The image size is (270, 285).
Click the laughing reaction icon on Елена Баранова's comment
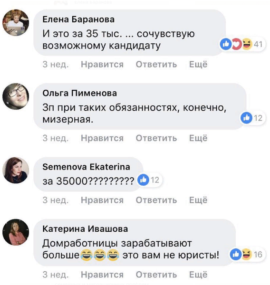(x=247, y=44)
